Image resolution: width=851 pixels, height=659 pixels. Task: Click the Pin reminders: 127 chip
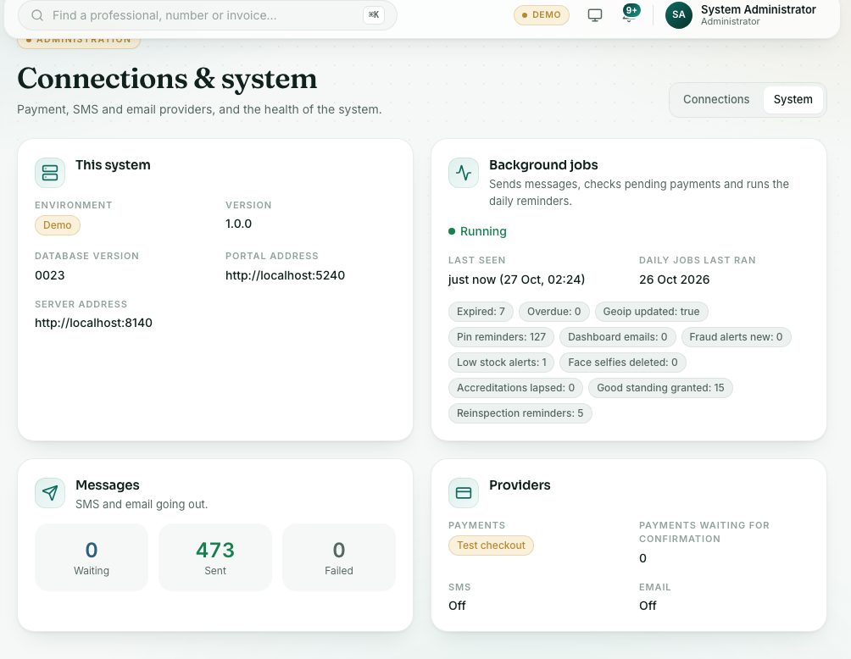[501, 337]
